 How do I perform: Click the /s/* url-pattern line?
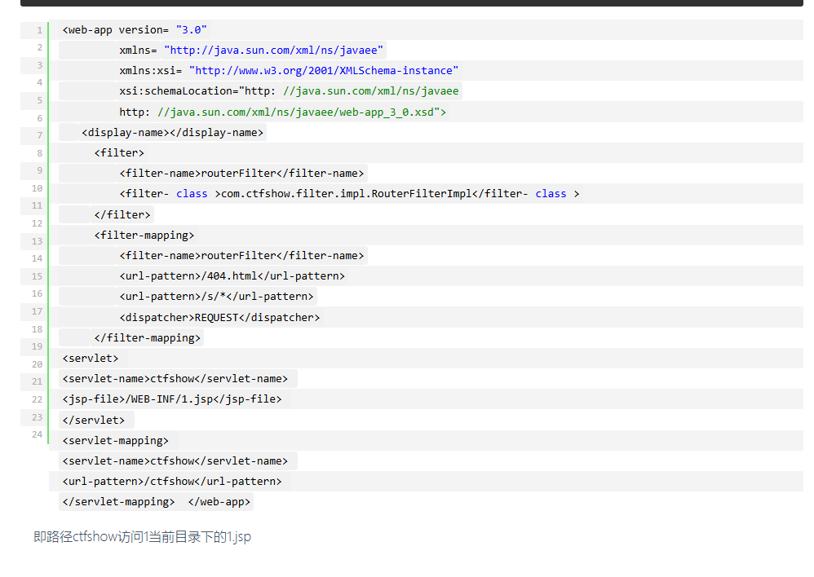[216, 297]
